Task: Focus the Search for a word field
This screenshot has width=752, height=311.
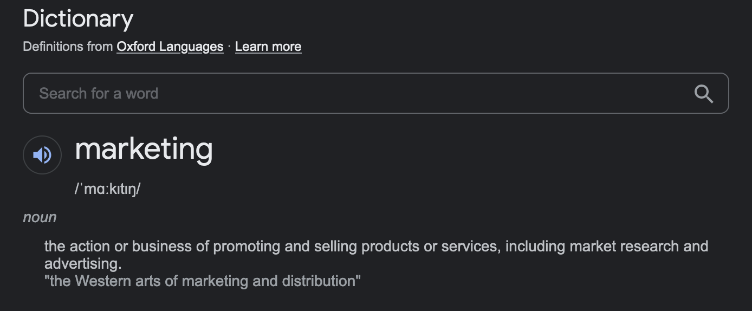Action: (x=376, y=93)
